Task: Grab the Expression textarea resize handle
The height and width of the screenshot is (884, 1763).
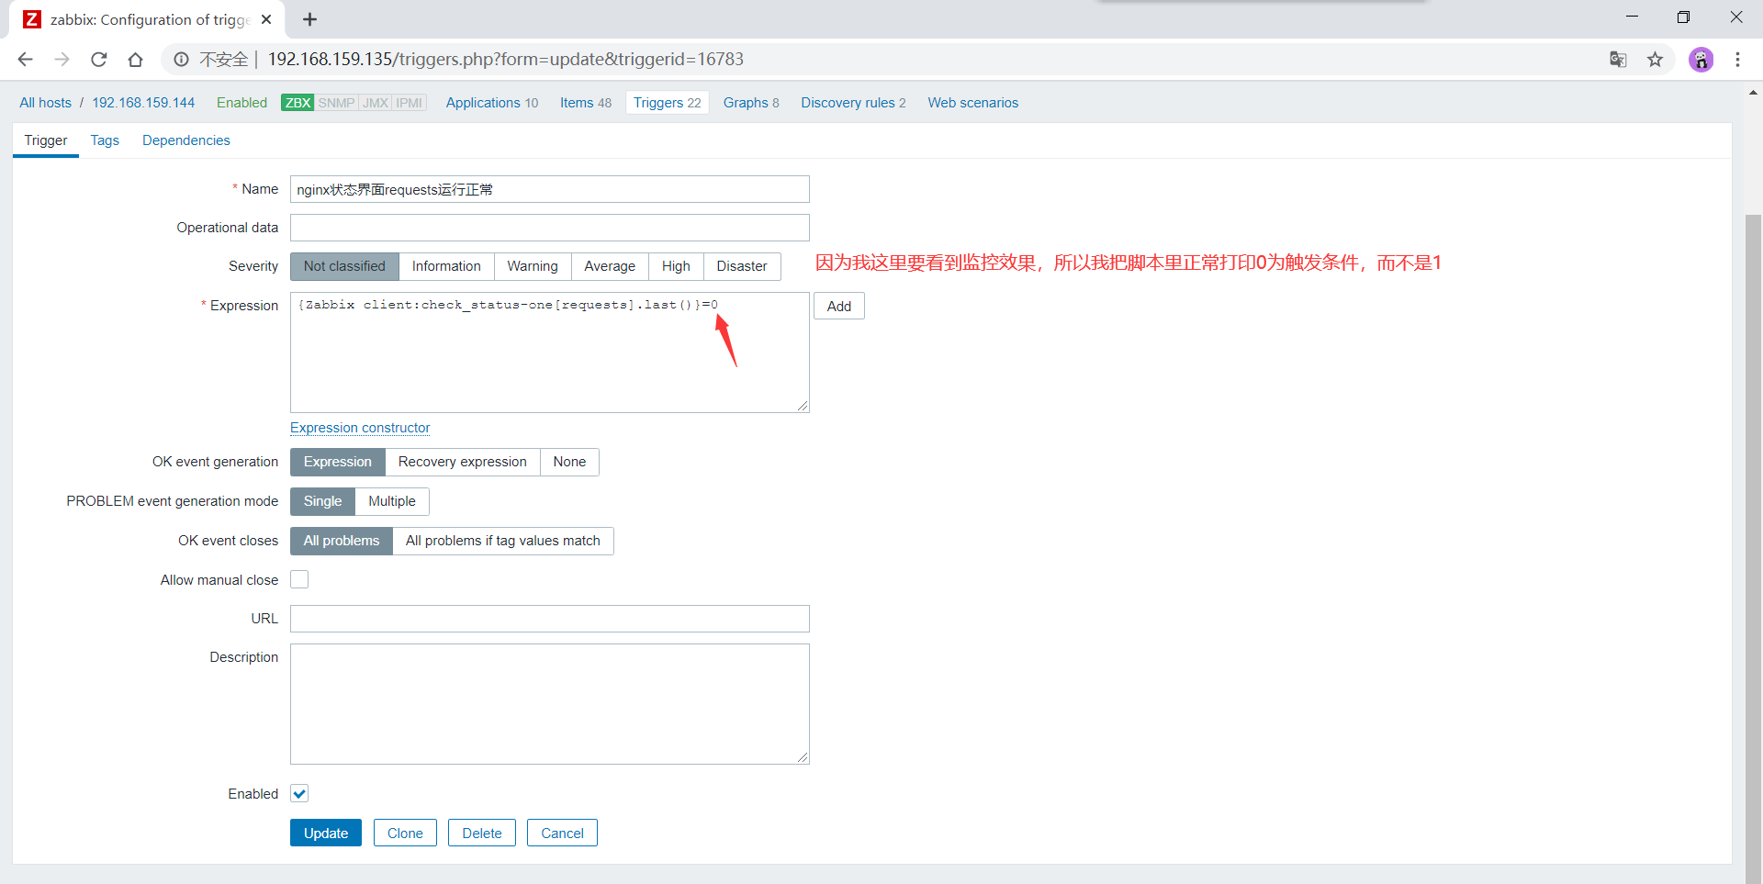Action: tap(803, 406)
